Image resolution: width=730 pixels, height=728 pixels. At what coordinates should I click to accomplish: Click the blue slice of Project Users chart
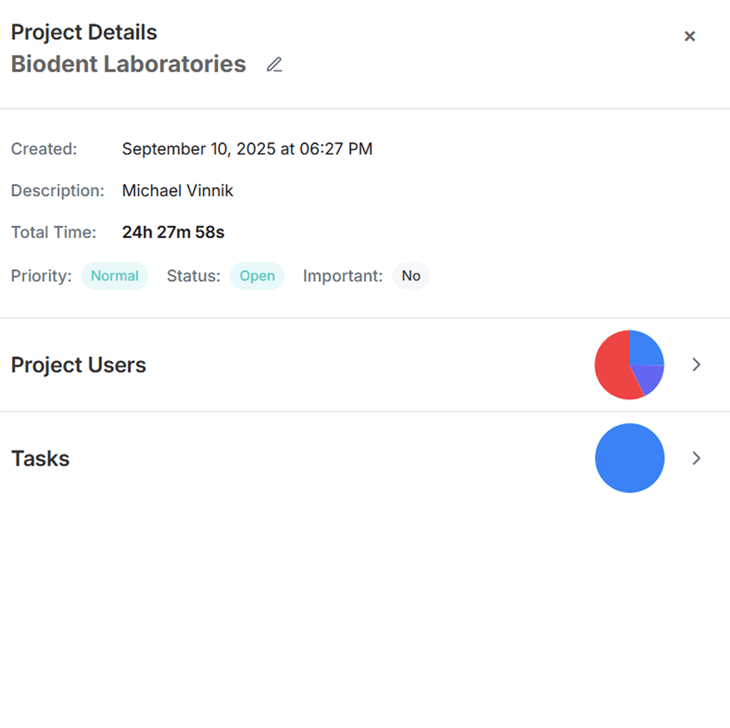(x=644, y=348)
